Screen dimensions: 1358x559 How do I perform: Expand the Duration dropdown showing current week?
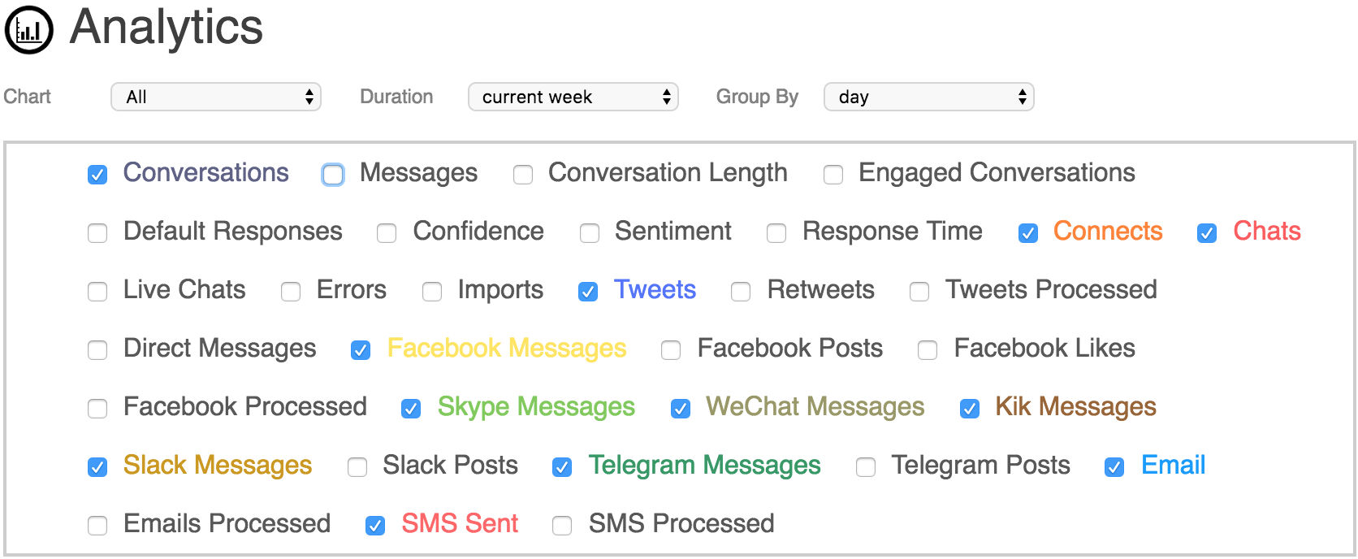[573, 97]
